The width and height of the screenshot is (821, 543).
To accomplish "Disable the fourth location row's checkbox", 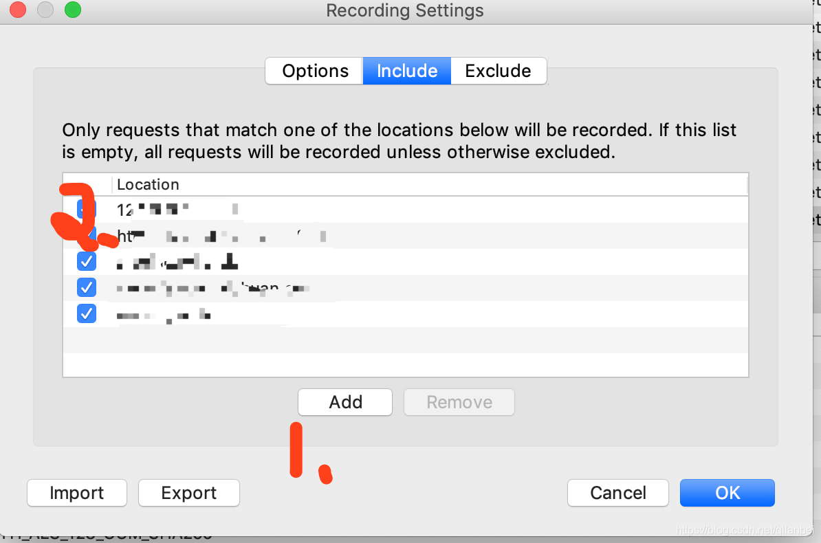I will (87, 287).
